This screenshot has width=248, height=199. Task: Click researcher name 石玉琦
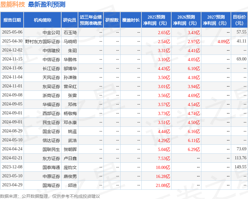(70, 33)
